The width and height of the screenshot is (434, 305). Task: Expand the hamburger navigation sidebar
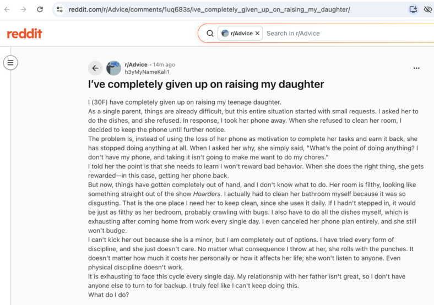coord(10,63)
